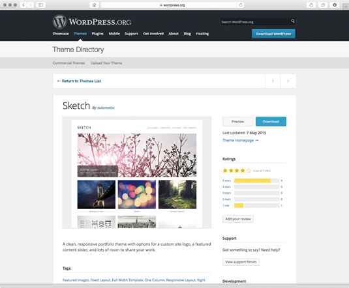The width and height of the screenshot is (349, 288).
Task: Open the Get Involved menu item
Action: click(153, 34)
